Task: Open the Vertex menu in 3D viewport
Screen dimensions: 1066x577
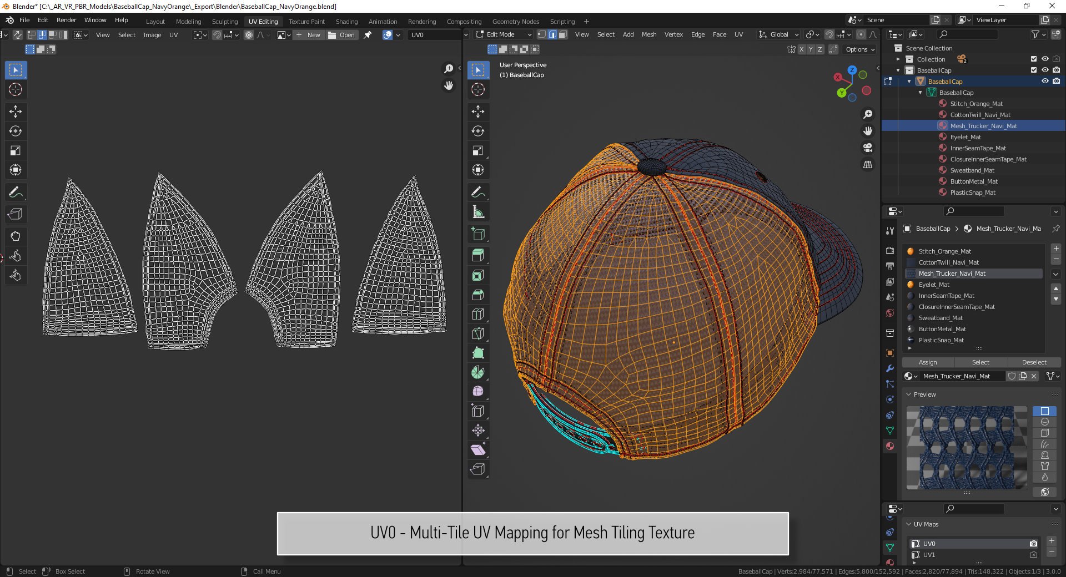Action: click(673, 34)
